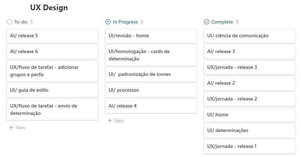The height and width of the screenshot is (157, 301).
Task: Click the In Progress play status icon
Action: click(x=108, y=22)
